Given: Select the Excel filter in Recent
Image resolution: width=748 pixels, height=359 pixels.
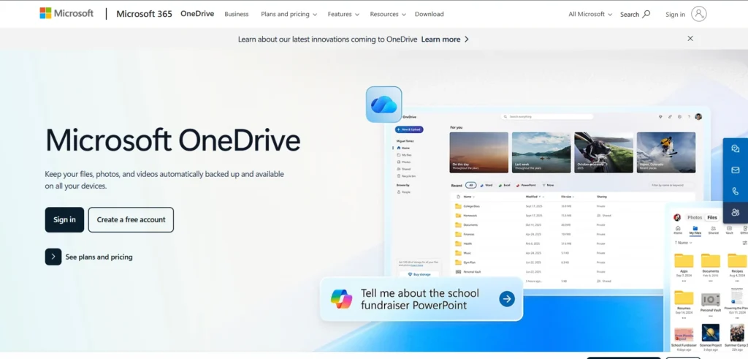Looking at the screenshot, I should (x=504, y=185).
